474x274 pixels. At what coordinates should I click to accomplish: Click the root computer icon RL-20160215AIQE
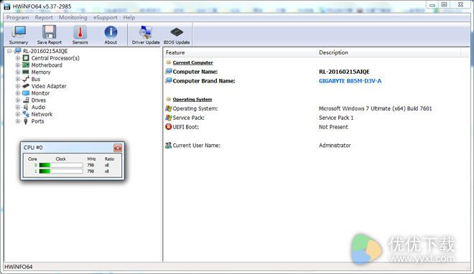pyautogui.click(x=18, y=51)
